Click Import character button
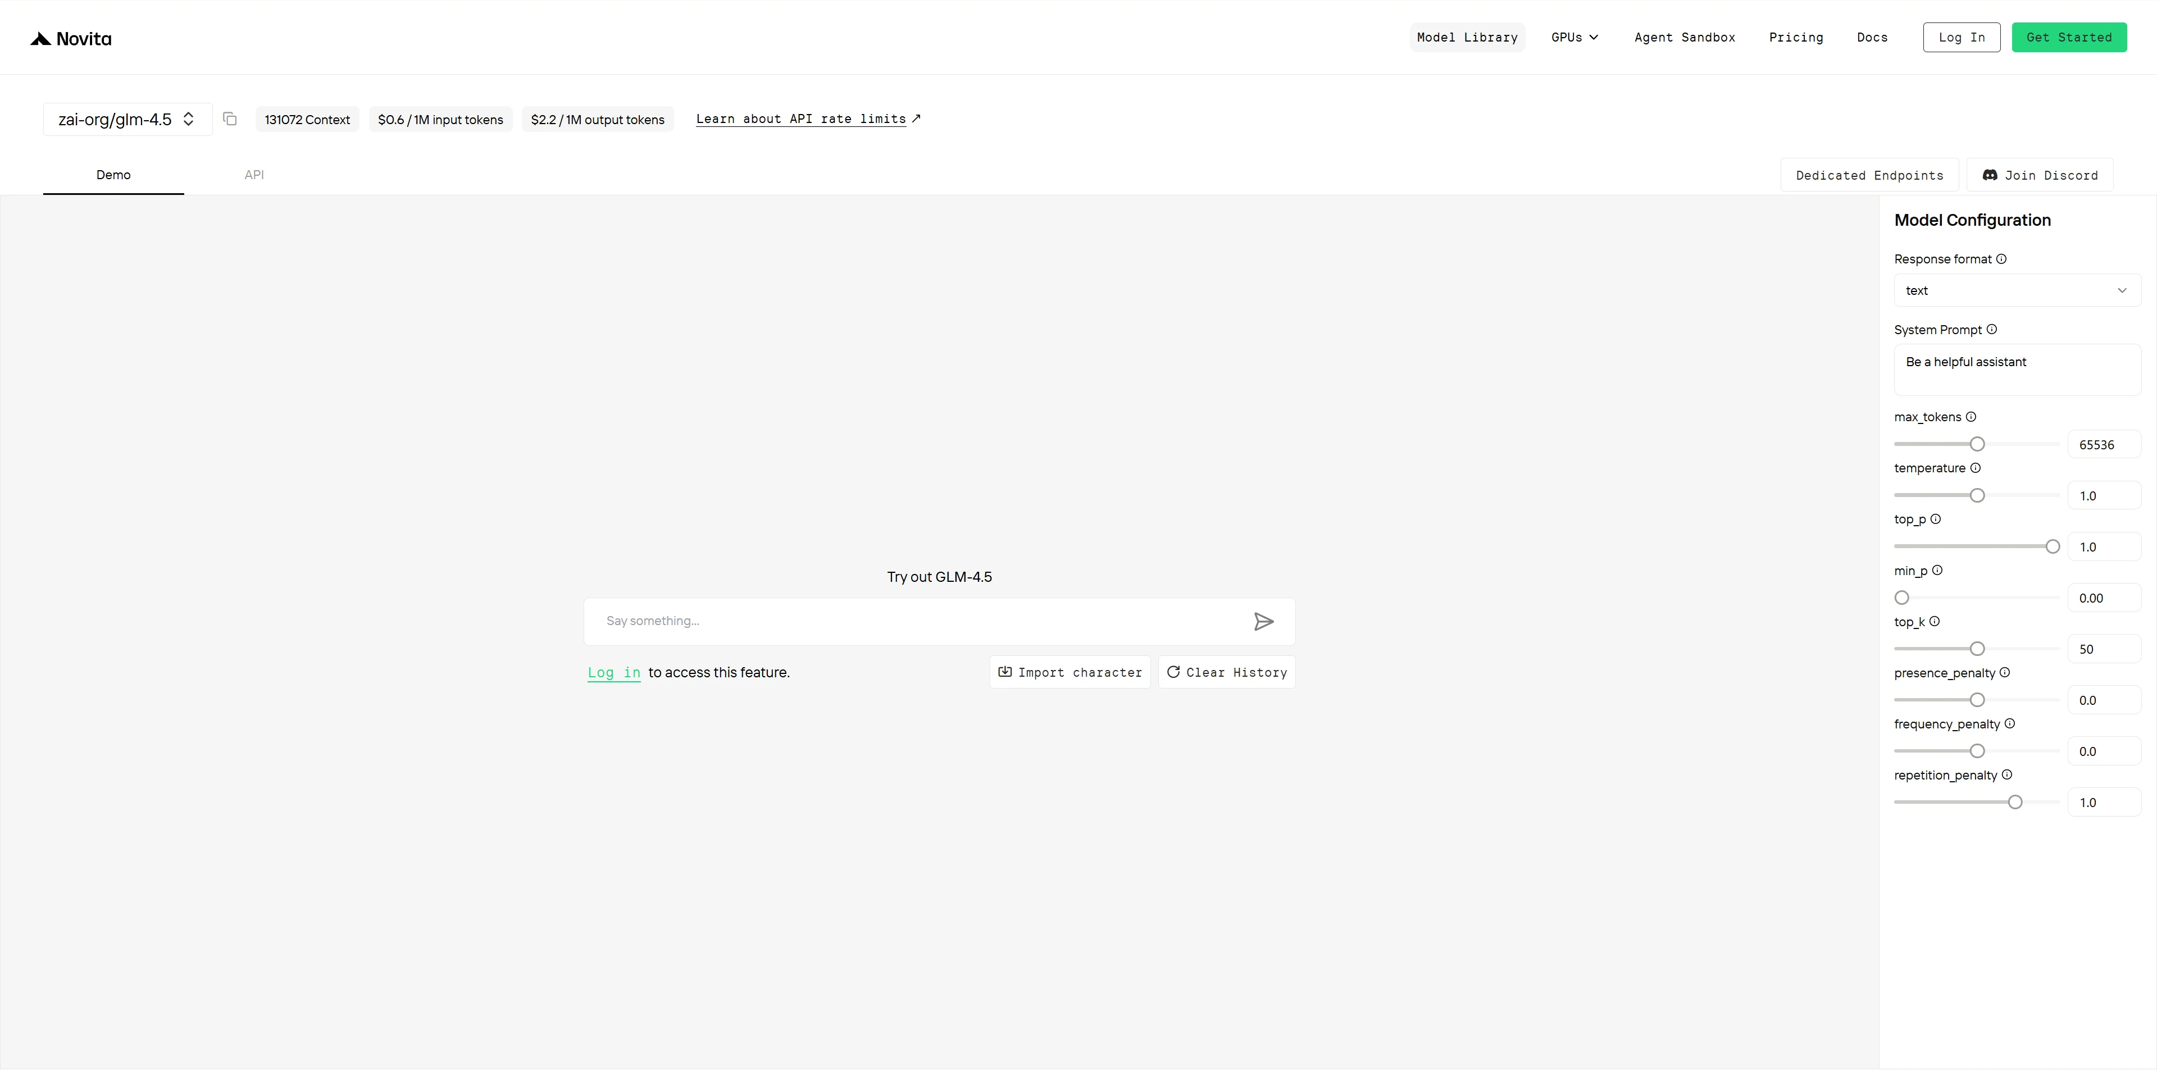 pos(1070,672)
